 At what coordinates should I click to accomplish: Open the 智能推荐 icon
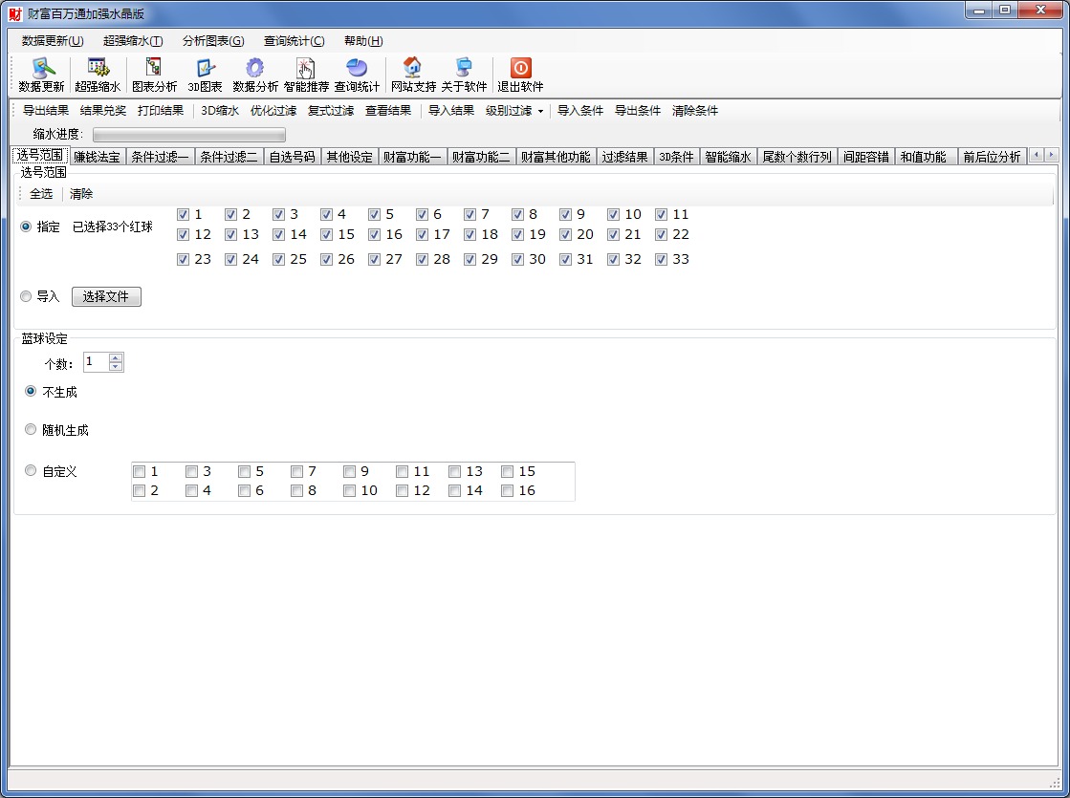coord(305,69)
